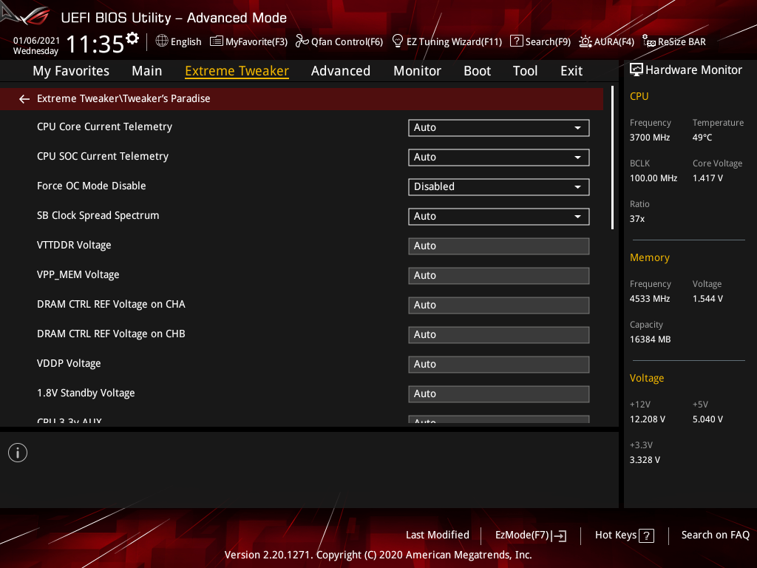Viewport: 757px width, 568px height.
Task: Open MyFavorite(F3) list icon
Action: click(217, 41)
